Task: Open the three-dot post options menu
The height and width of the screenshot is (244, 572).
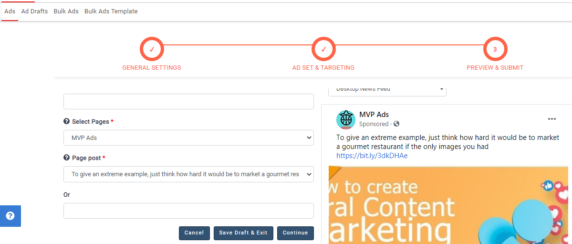Action: coord(552,119)
